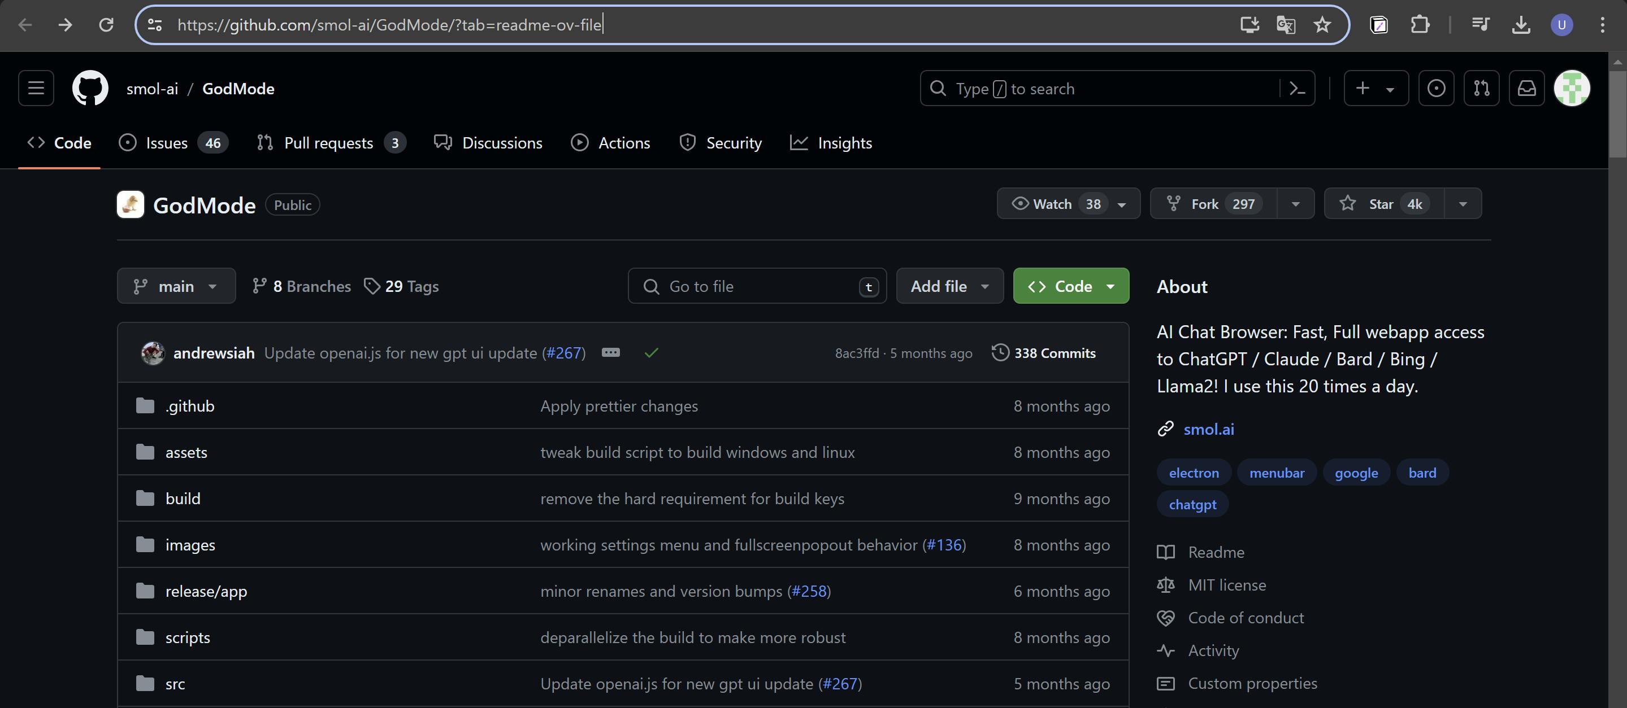Screen dimensions: 1627x708
Task: Click the green check commit status icon
Action: pos(651,353)
